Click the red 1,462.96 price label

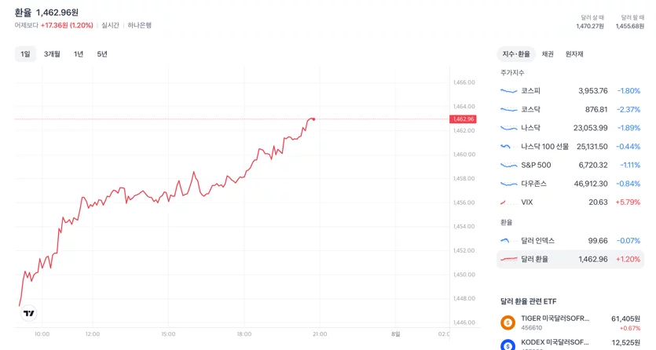click(463, 119)
